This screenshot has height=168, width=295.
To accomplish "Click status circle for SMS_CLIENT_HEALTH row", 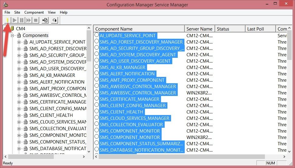I will point(97,111).
